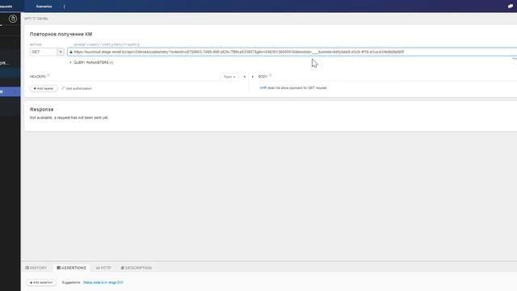Click the request URL input field
517x291 pixels.
click(292, 52)
